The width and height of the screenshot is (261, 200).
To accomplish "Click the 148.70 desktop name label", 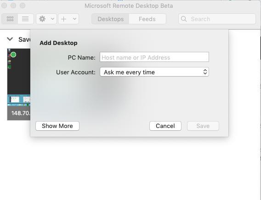I will coord(21,113).
